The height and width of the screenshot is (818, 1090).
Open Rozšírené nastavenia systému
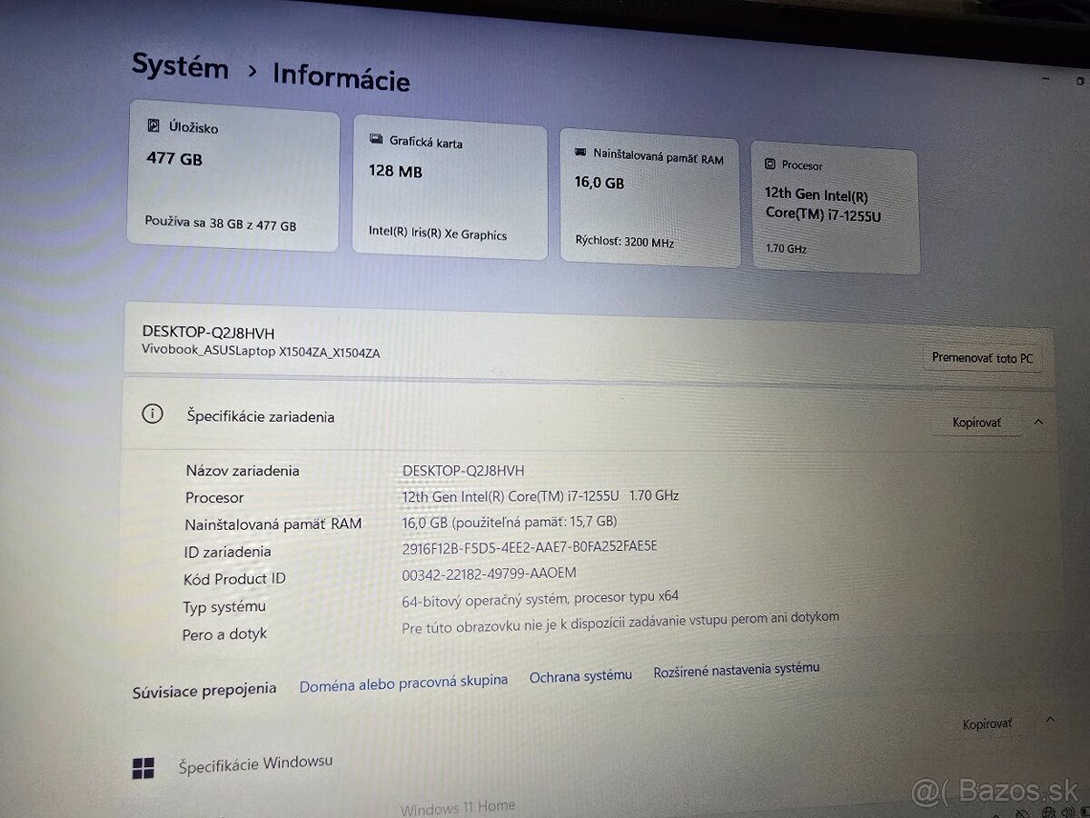[x=737, y=669]
